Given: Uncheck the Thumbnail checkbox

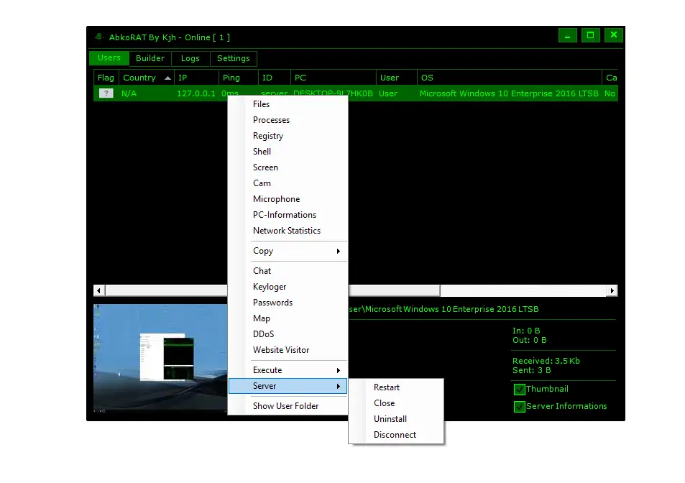Looking at the screenshot, I should point(519,389).
